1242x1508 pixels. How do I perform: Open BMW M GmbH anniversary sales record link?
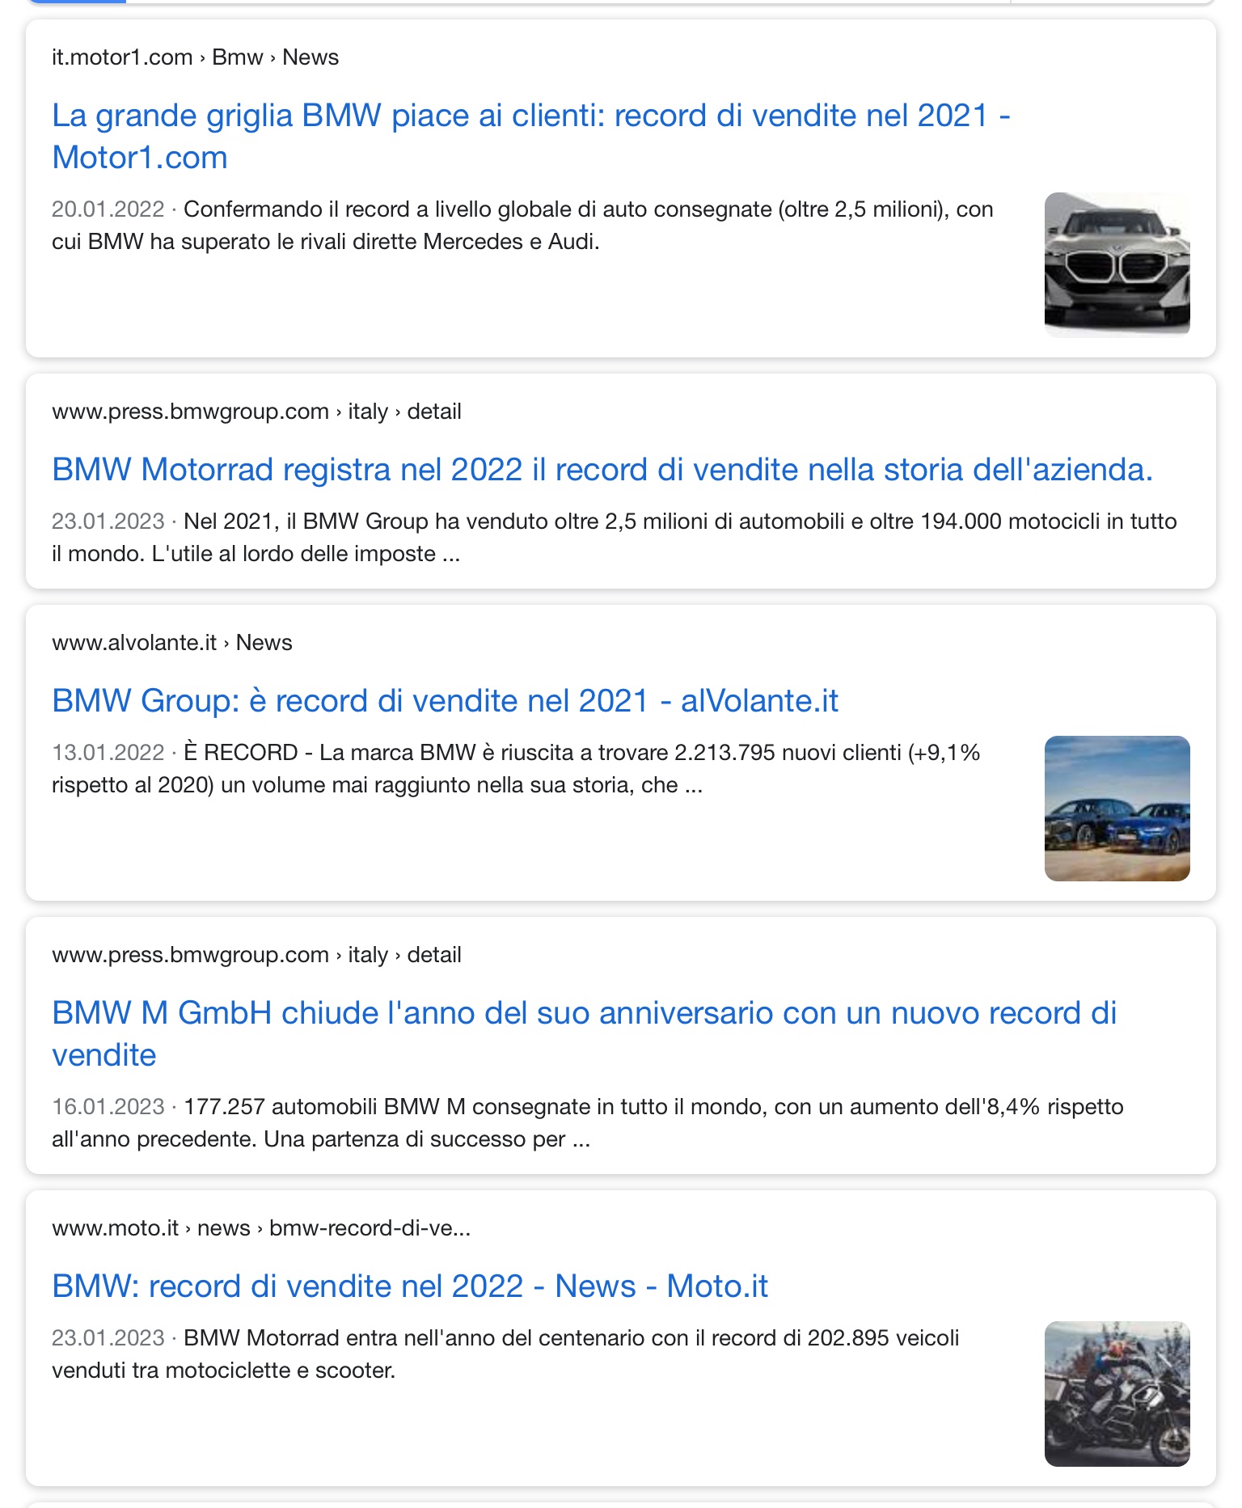(x=584, y=1033)
